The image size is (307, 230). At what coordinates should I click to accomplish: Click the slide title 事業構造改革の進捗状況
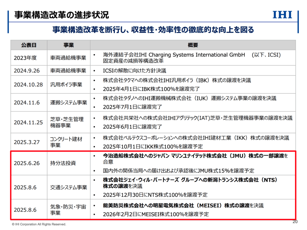pos(61,15)
